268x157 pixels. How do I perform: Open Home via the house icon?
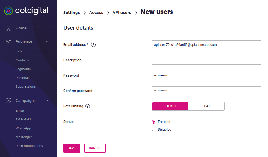(x=8, y=28)
